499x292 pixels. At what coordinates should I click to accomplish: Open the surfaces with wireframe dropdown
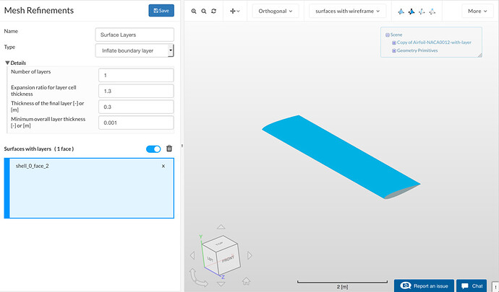pyautogui.click(x=348, y=11)
